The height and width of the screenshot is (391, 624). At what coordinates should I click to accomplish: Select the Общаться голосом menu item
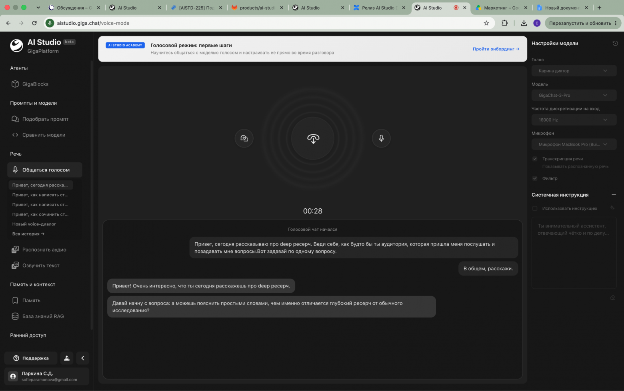coord(45,170)
